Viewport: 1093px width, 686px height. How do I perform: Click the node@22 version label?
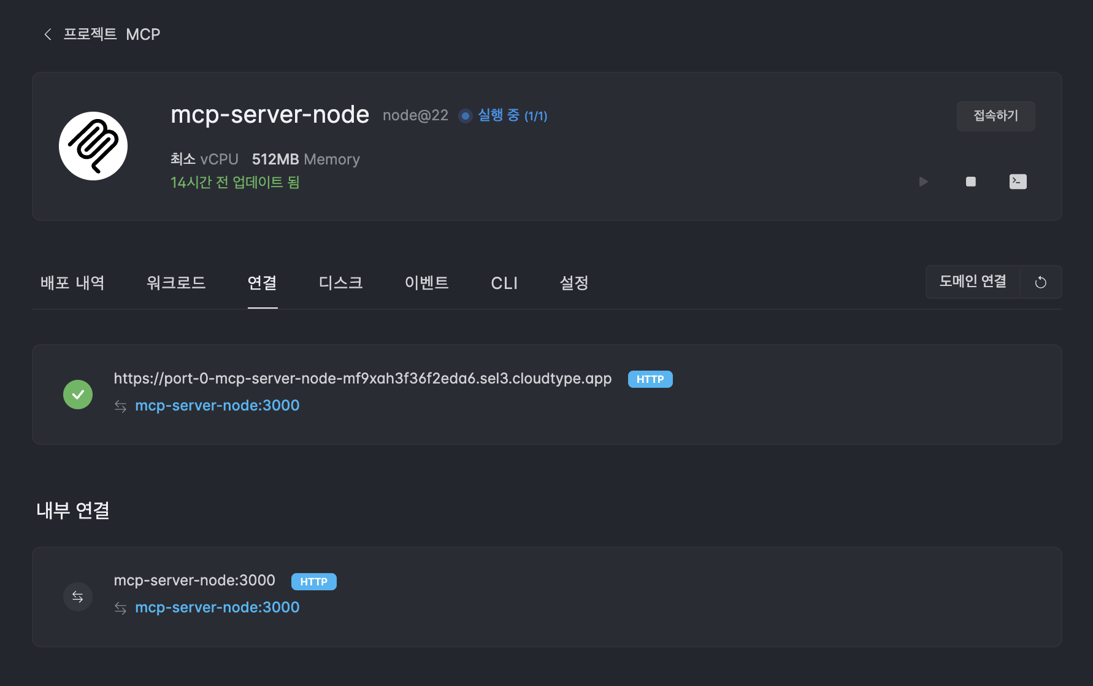pos(415,115)
